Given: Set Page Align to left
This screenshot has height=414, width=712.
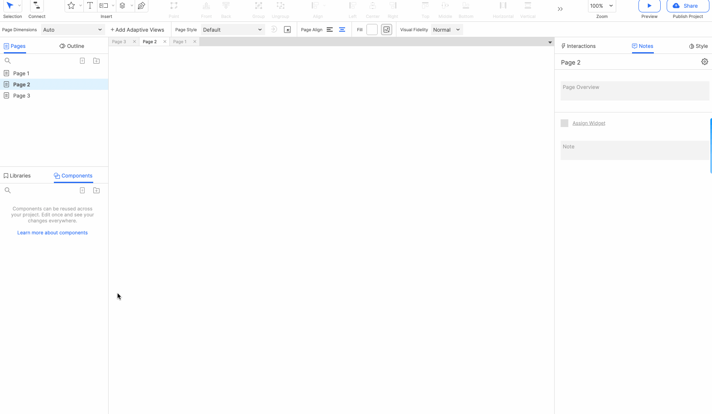Looking at the screenshot, I should [x=330, y=30].
